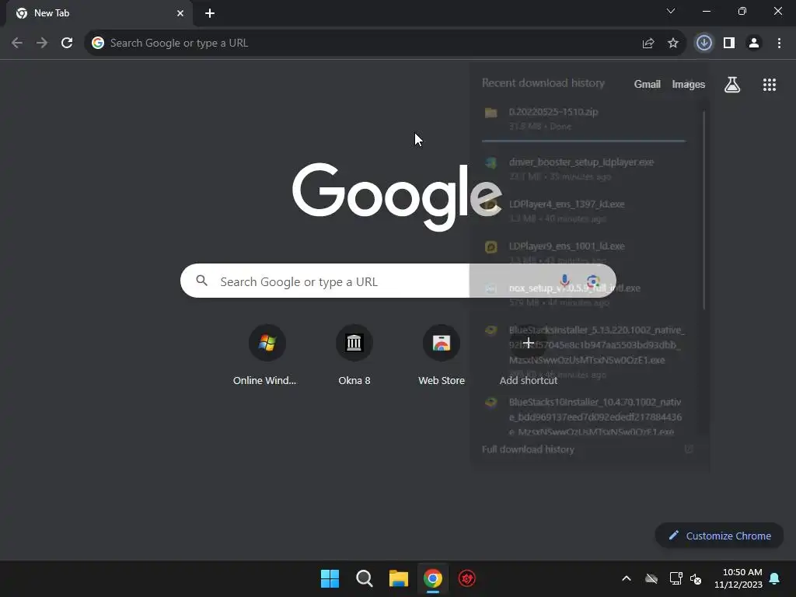
Task: Open Search Labs flask icon
Action: 732,84
